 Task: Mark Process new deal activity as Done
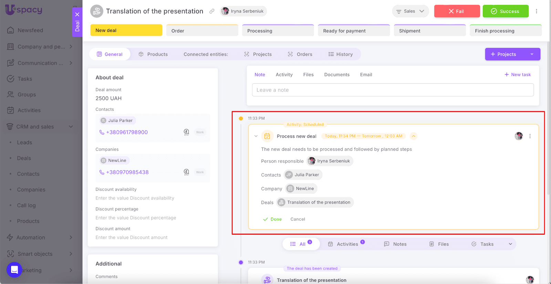272,219
